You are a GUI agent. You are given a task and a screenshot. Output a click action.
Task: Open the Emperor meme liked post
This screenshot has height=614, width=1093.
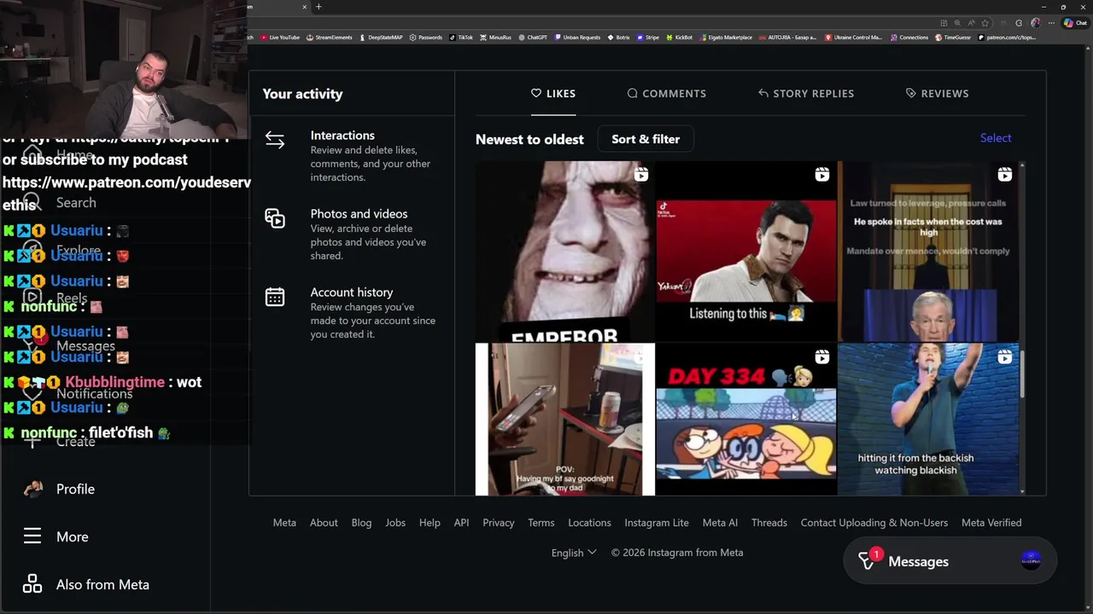[564, 252]
